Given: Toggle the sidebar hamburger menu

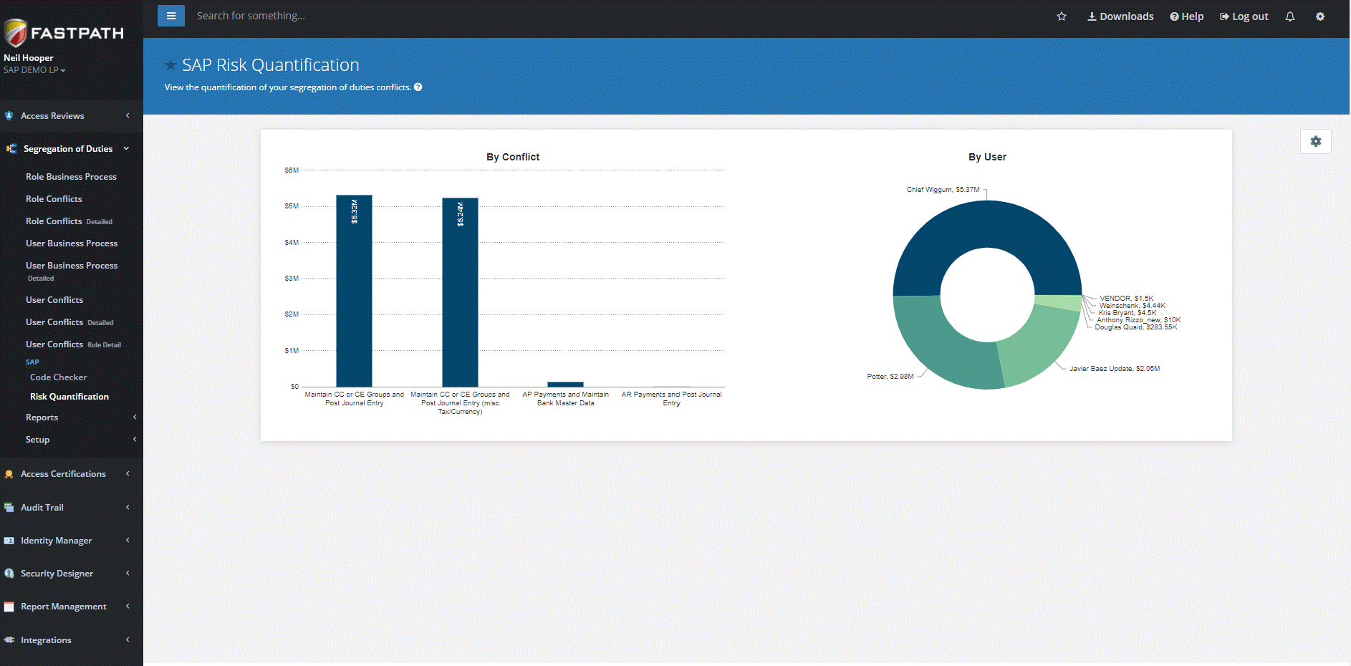Looking at the screenshot, I should click(x=170, y=15).
